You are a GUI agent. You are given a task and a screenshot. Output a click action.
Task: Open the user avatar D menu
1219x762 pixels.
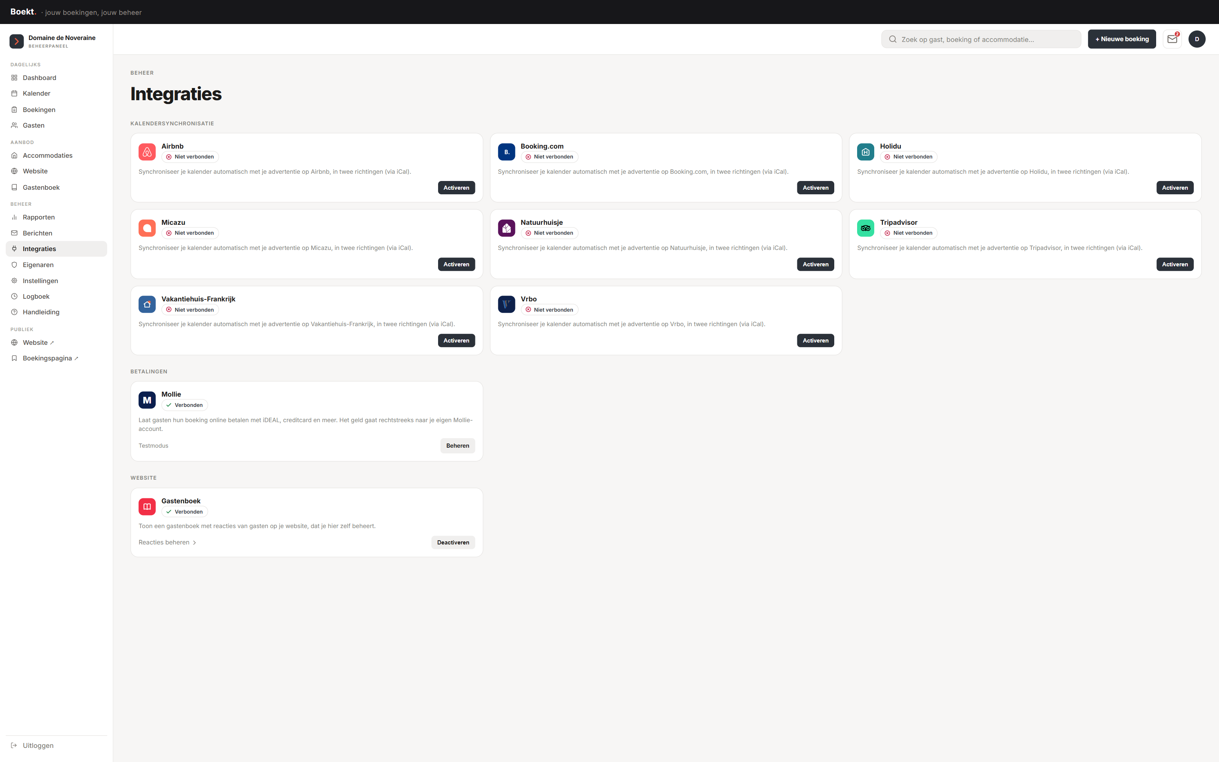(x=1197, y=39)
